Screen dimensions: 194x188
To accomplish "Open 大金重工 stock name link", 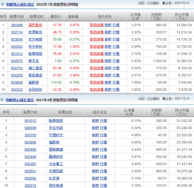I will pyautogui.click(x=56, y=164).
